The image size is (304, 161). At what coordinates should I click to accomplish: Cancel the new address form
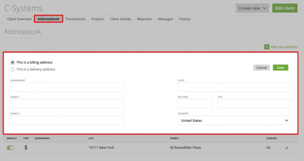pos(262,68)
